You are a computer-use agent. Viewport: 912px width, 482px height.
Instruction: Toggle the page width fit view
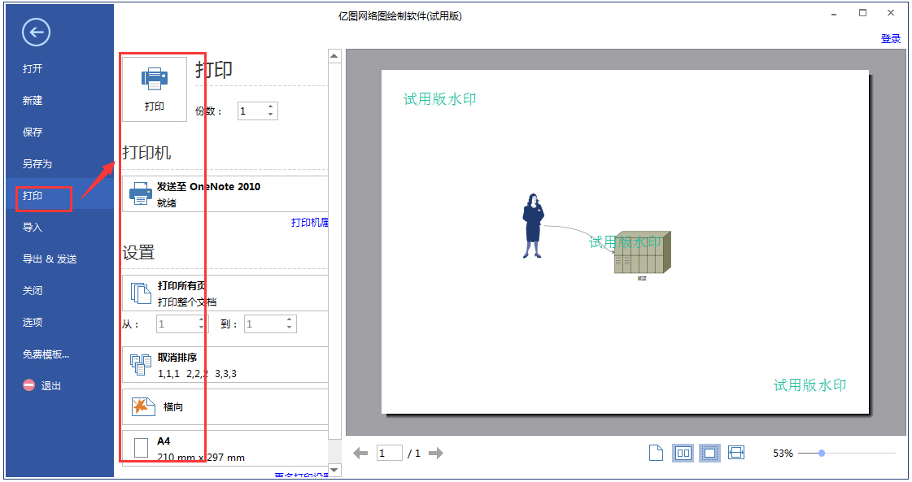tap(735, 452)
